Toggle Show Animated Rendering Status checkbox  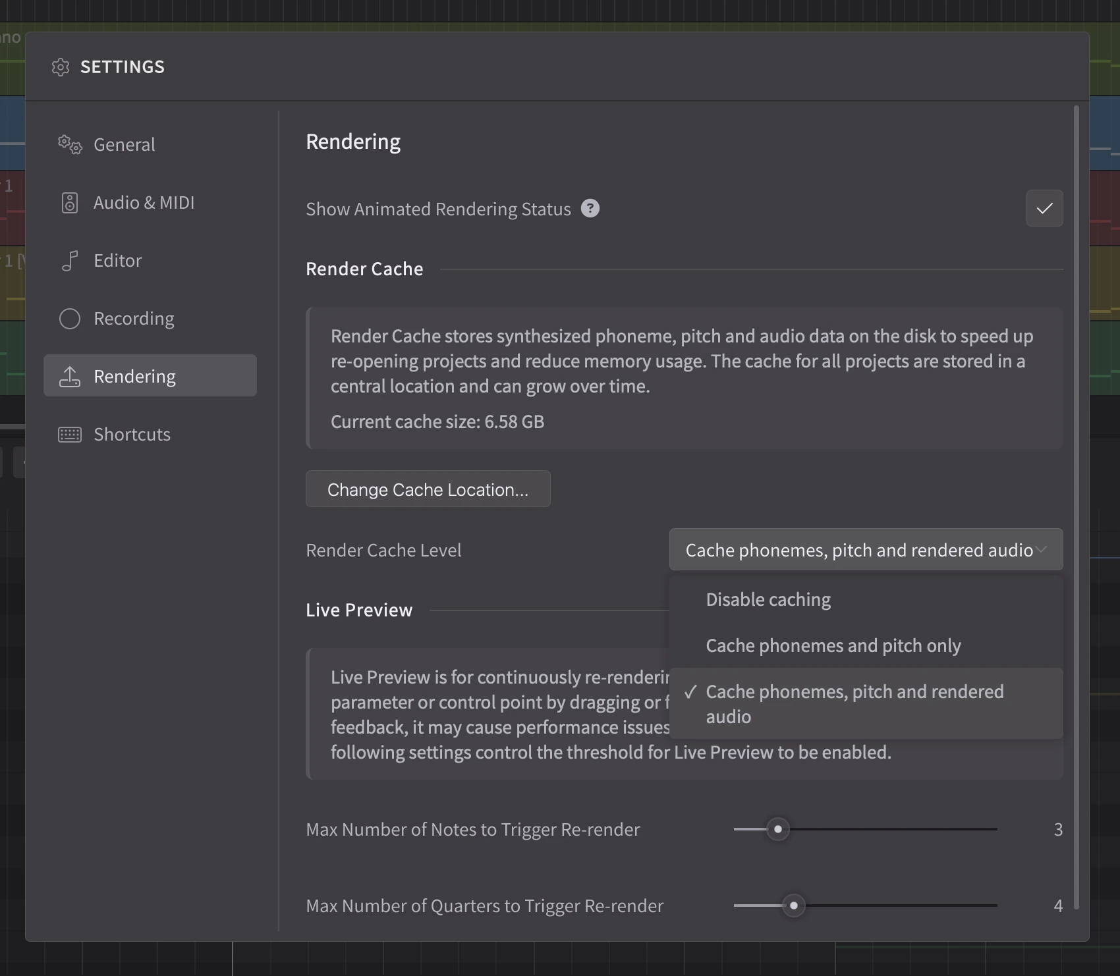pyautogui.click(x=1044, y=209)
